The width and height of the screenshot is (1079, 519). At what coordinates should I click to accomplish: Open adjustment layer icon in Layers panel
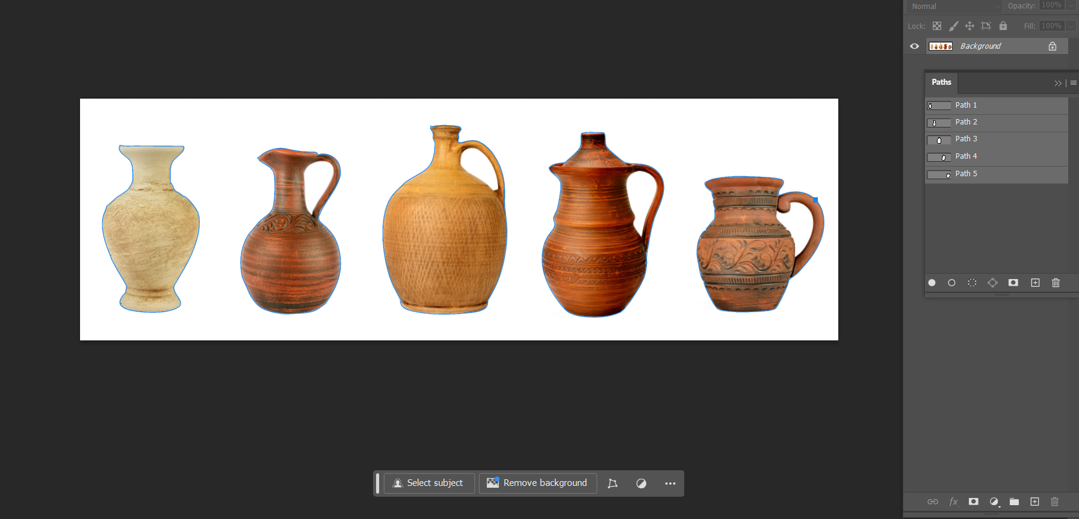pos(994,502)
